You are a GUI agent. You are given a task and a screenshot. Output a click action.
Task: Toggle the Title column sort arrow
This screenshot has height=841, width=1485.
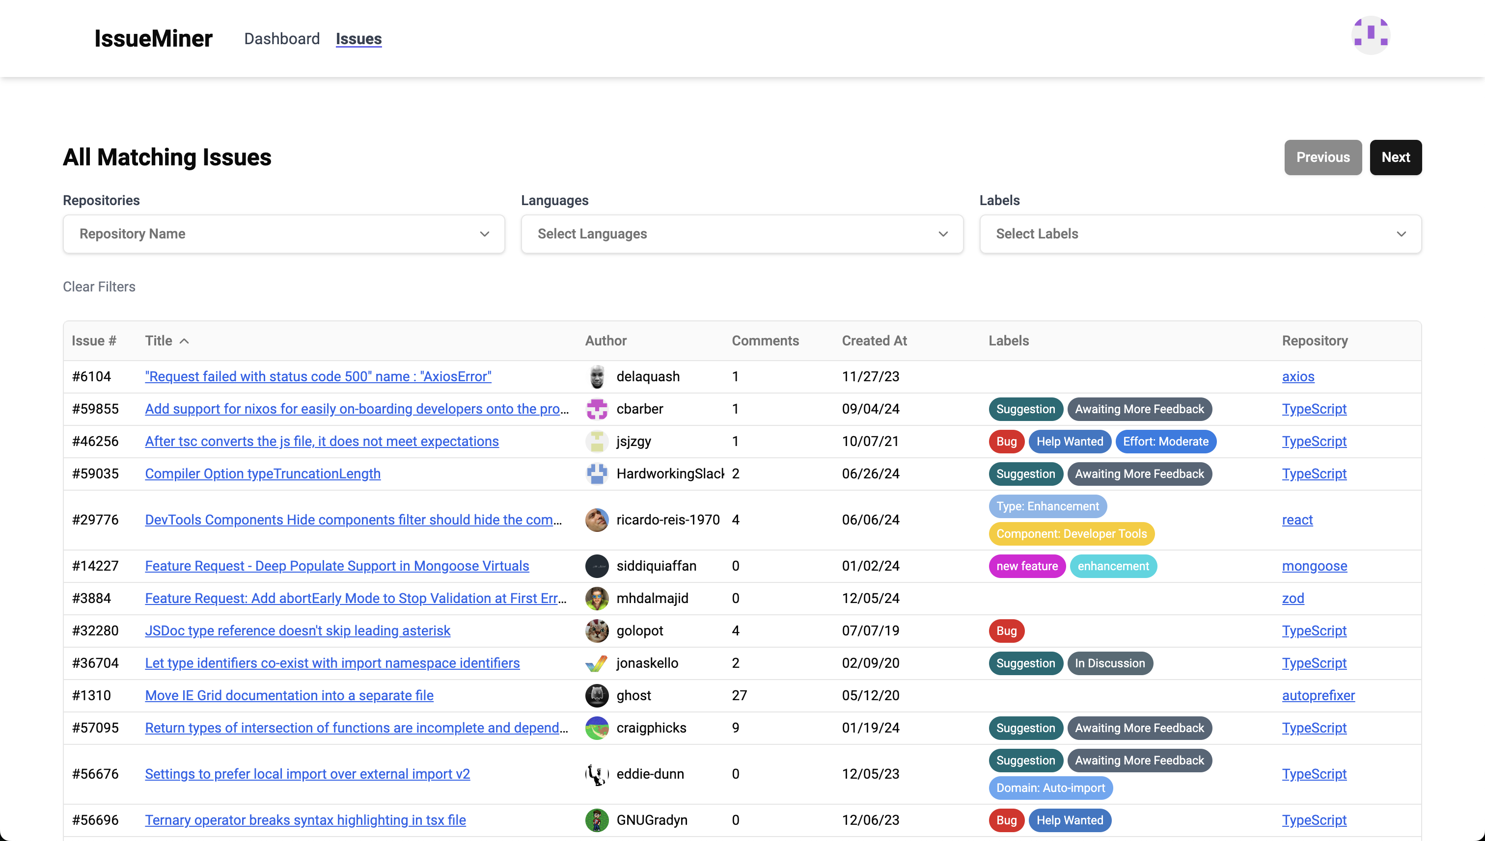[x=184, y=341]
